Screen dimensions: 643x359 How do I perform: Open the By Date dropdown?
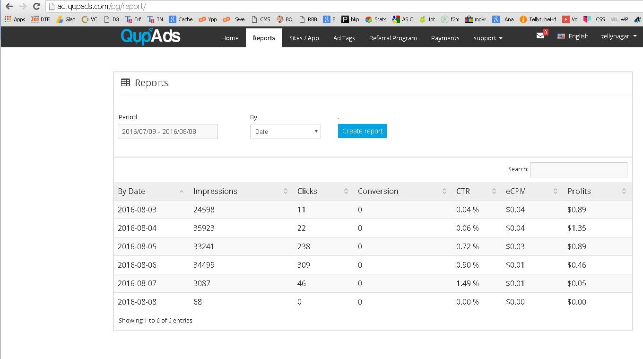tap(286, 131)
